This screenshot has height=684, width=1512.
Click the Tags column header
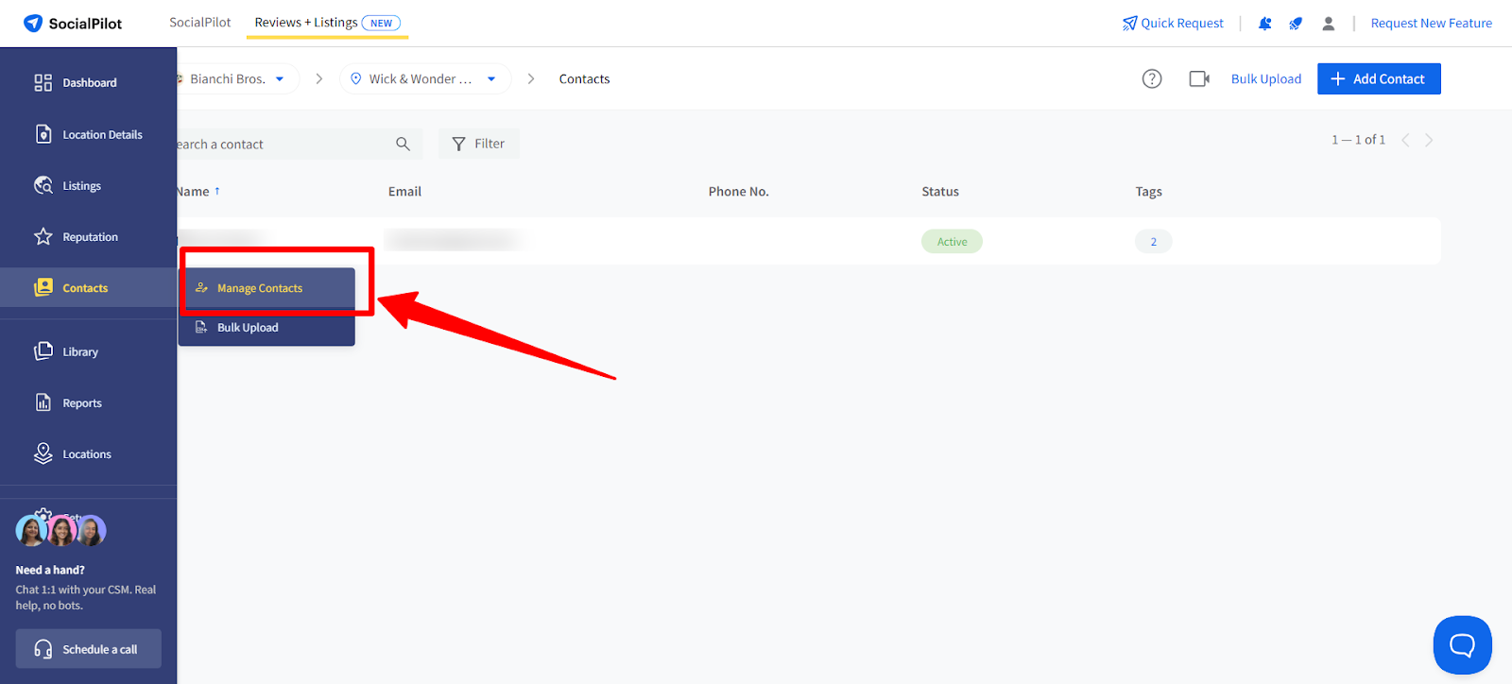(x=1148, y=192)
